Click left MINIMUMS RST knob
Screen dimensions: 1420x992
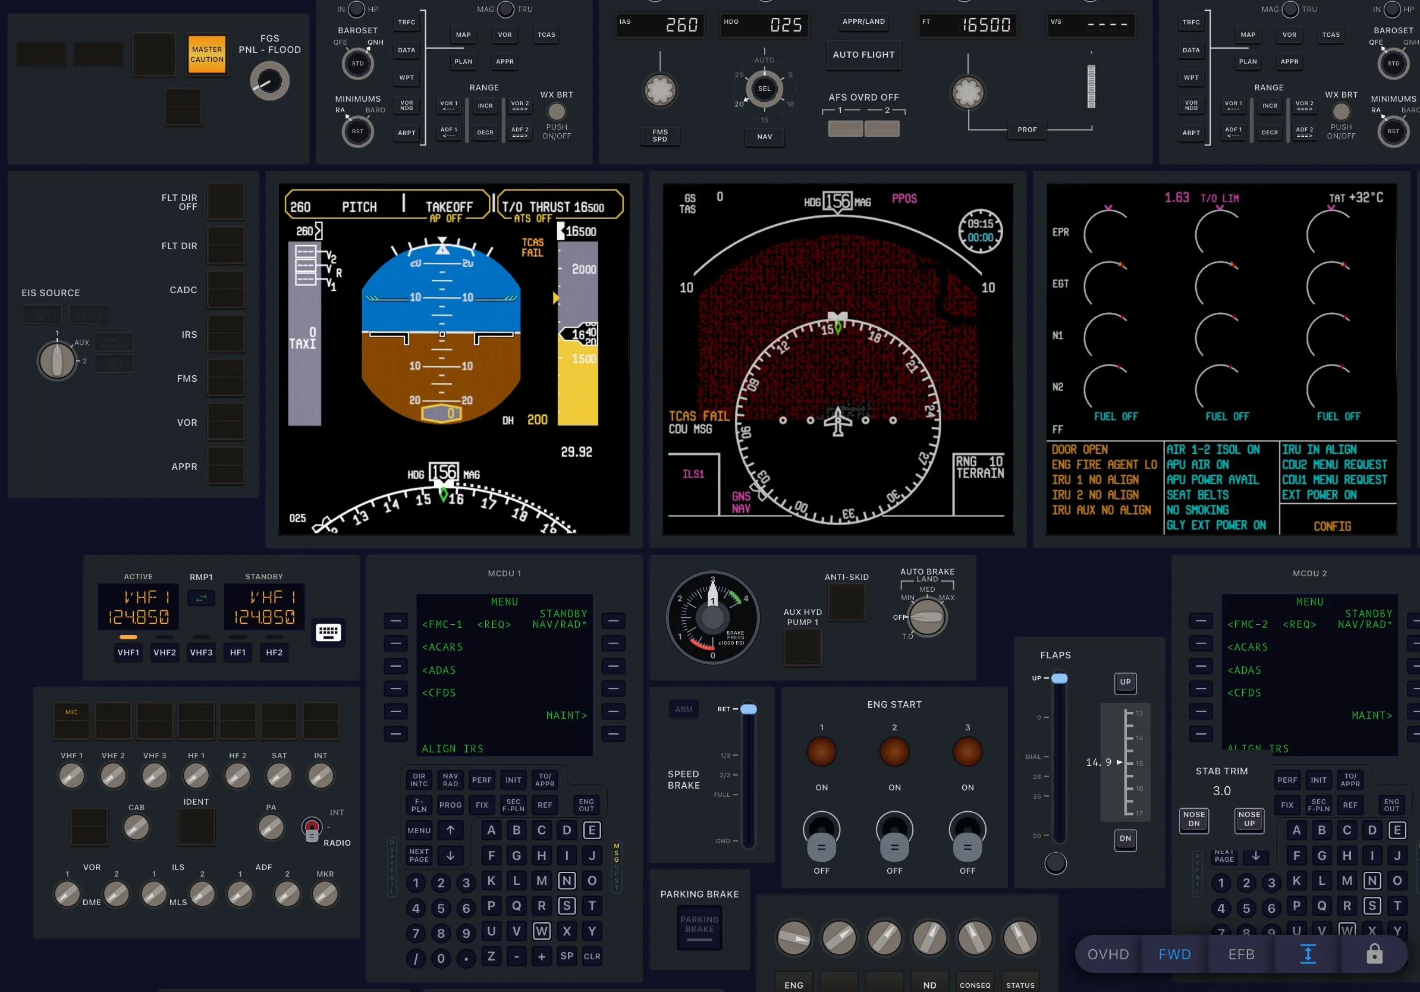357,131
